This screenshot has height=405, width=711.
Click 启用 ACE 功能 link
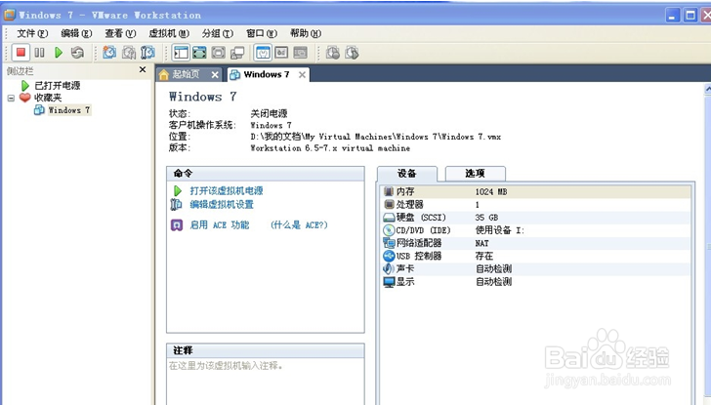pos(220,225)
